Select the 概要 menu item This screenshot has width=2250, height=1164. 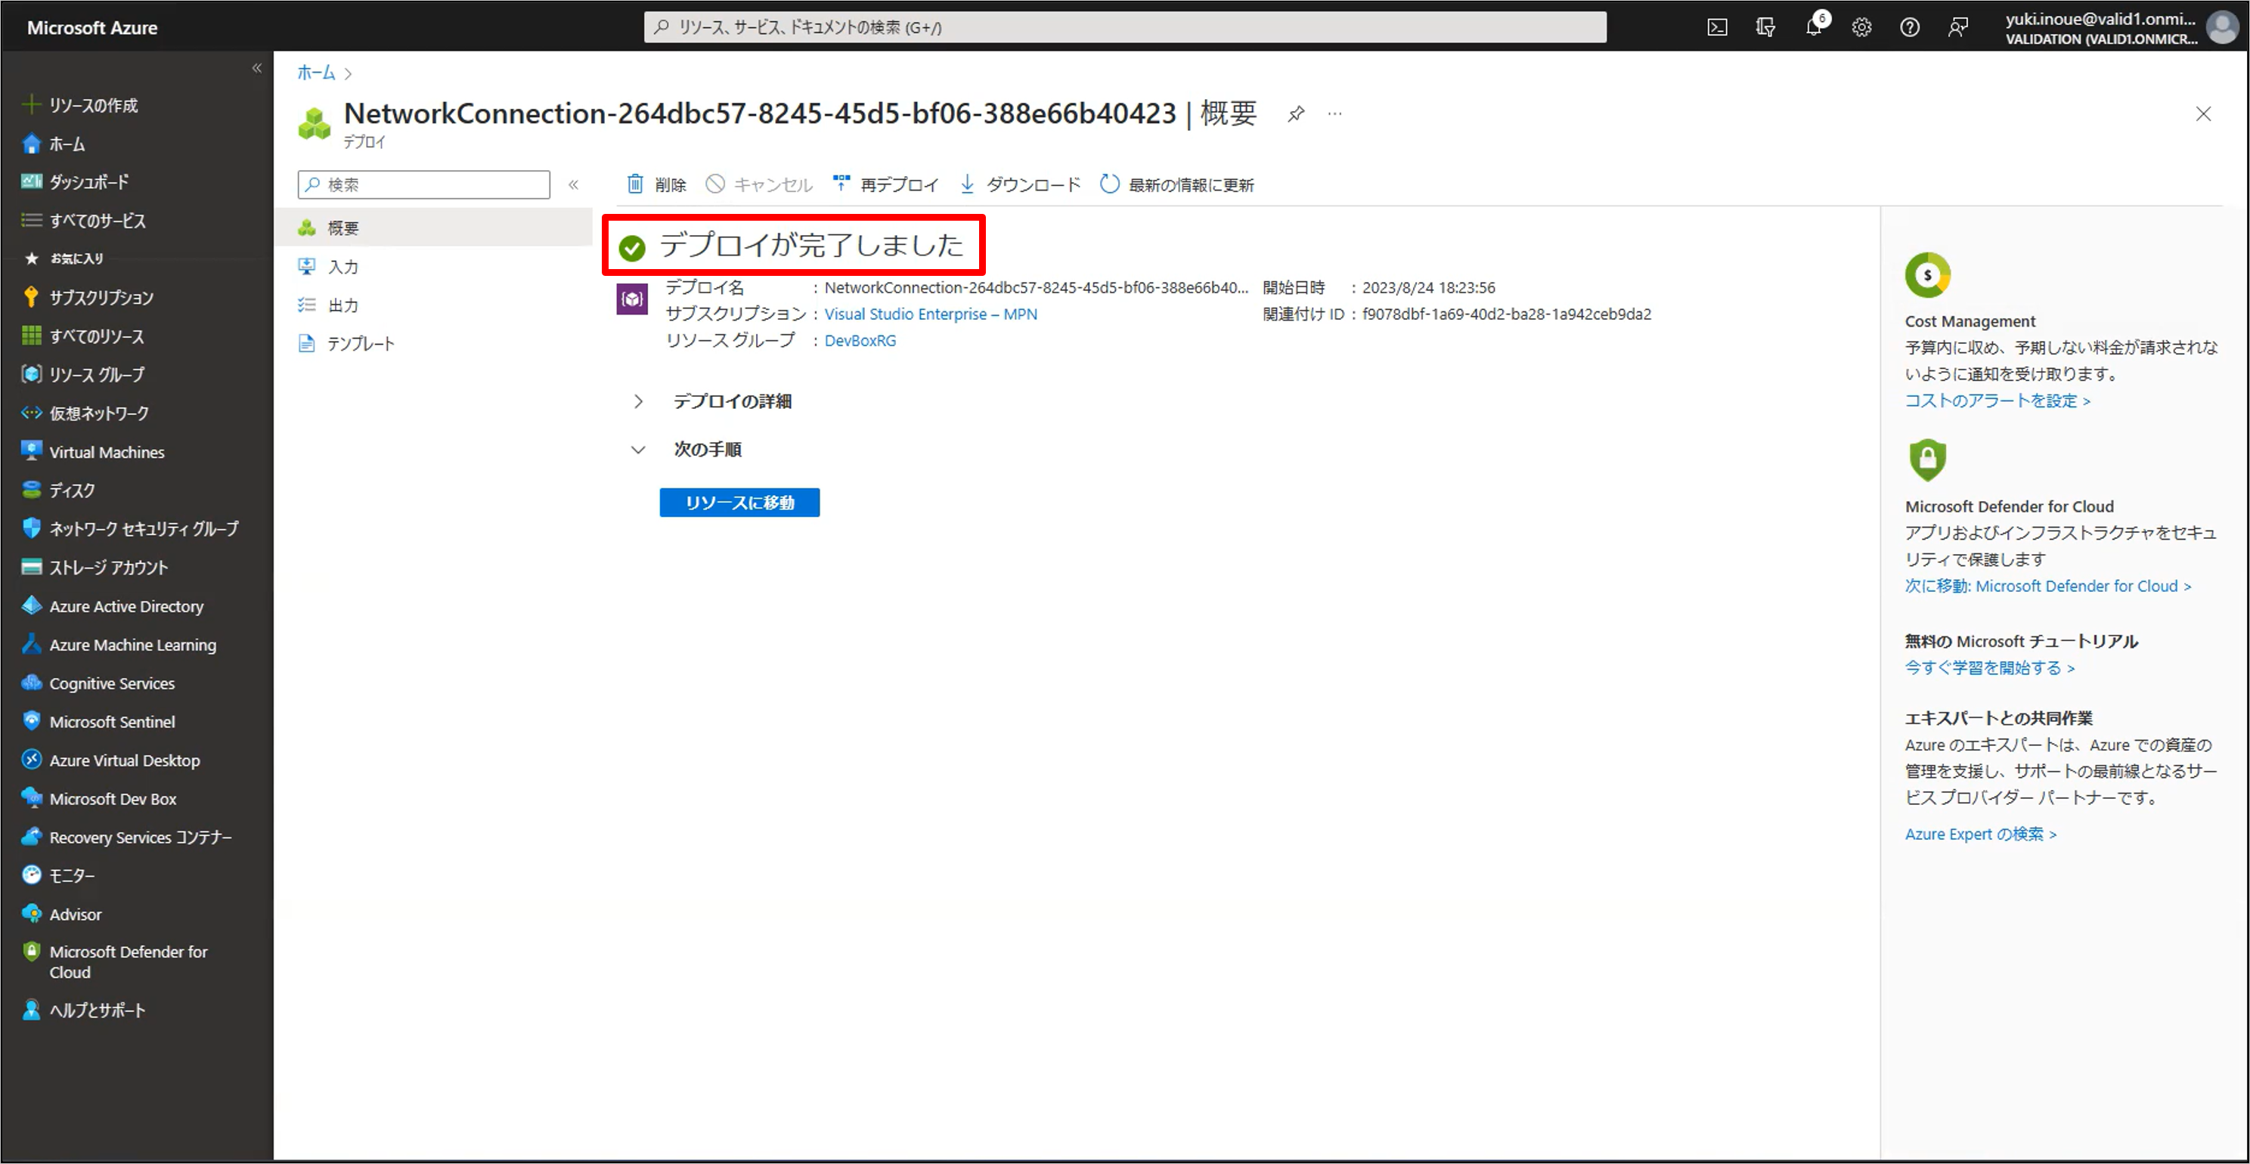click(433, 228)
